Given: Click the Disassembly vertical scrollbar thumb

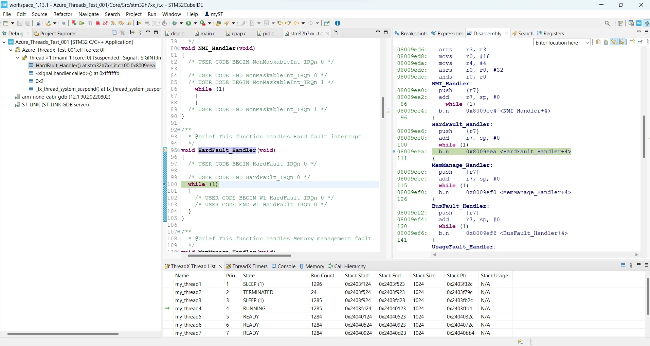Looking at the screenshot, I should [644, 137].
